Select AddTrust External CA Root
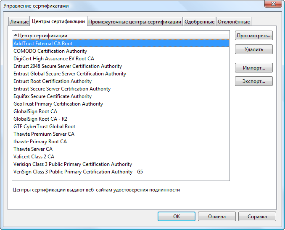This screenshot has width=285, height=230. pos(121,44)
